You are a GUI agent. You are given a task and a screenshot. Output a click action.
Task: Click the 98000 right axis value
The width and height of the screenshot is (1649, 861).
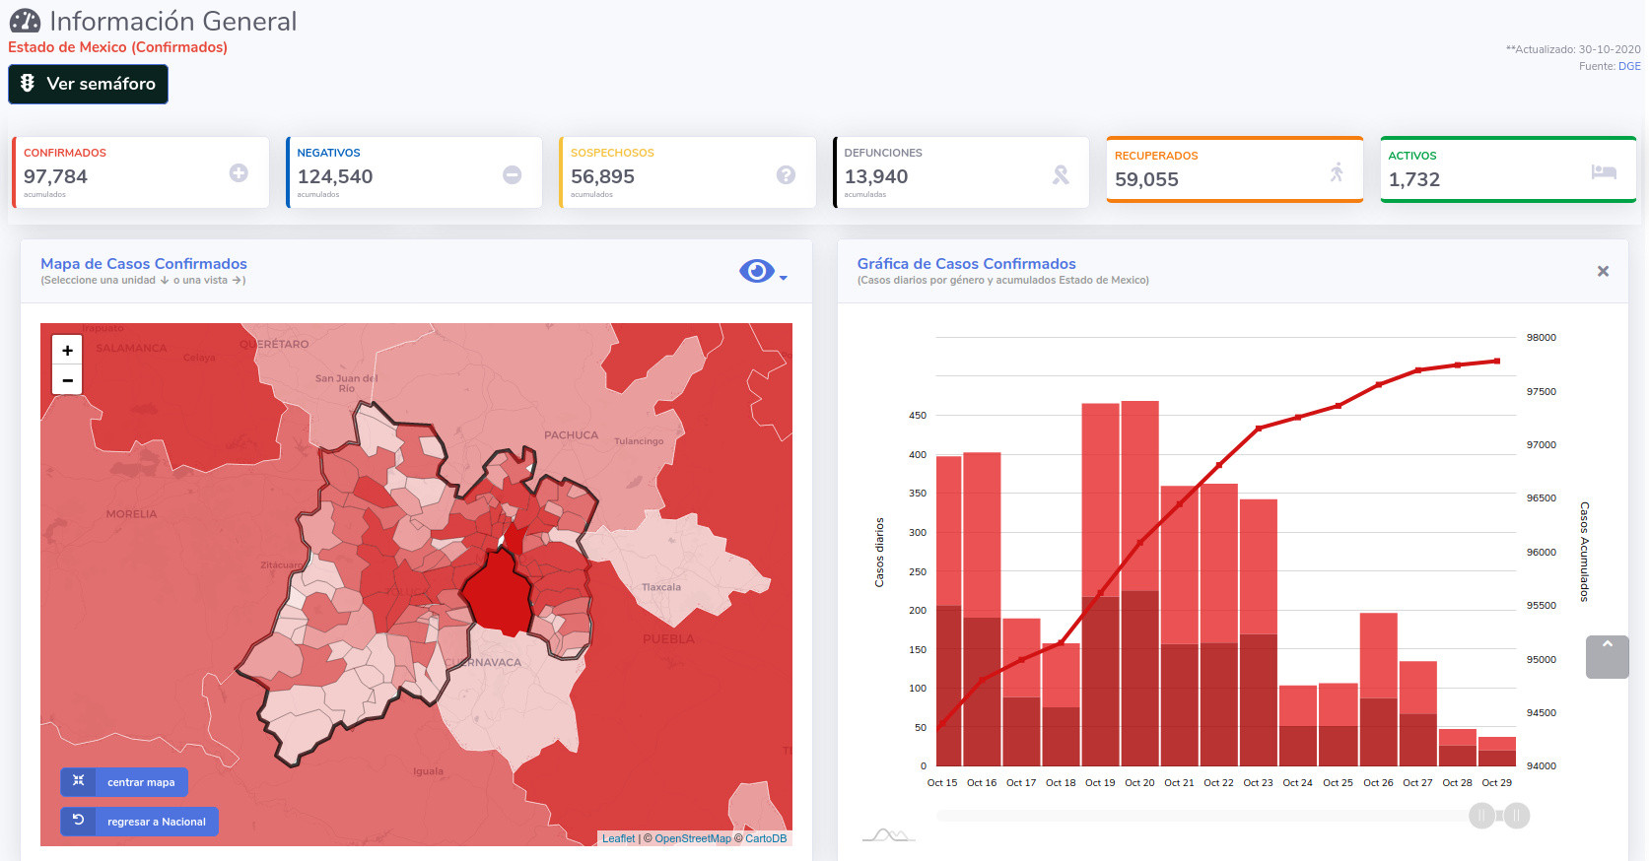pyautogui.click(x=1542, y=338)
